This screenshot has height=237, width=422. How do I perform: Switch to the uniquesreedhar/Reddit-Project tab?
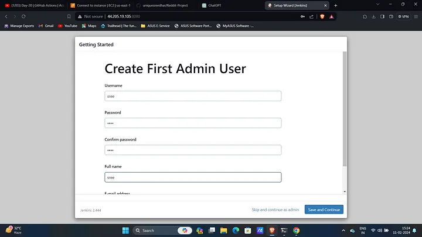[165, 5]
